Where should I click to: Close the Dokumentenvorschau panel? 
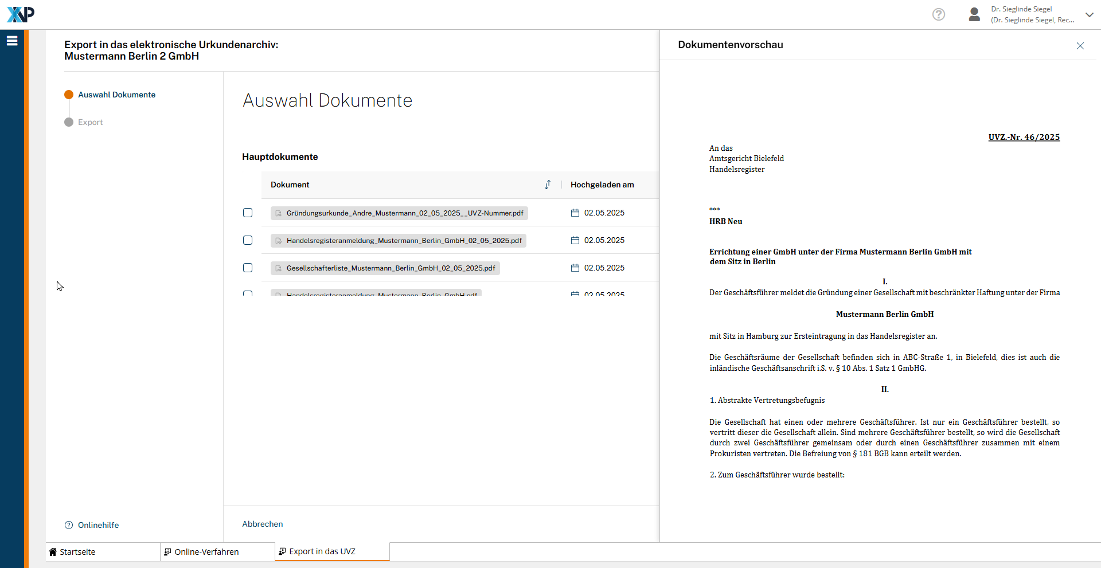coord(1080,46)
